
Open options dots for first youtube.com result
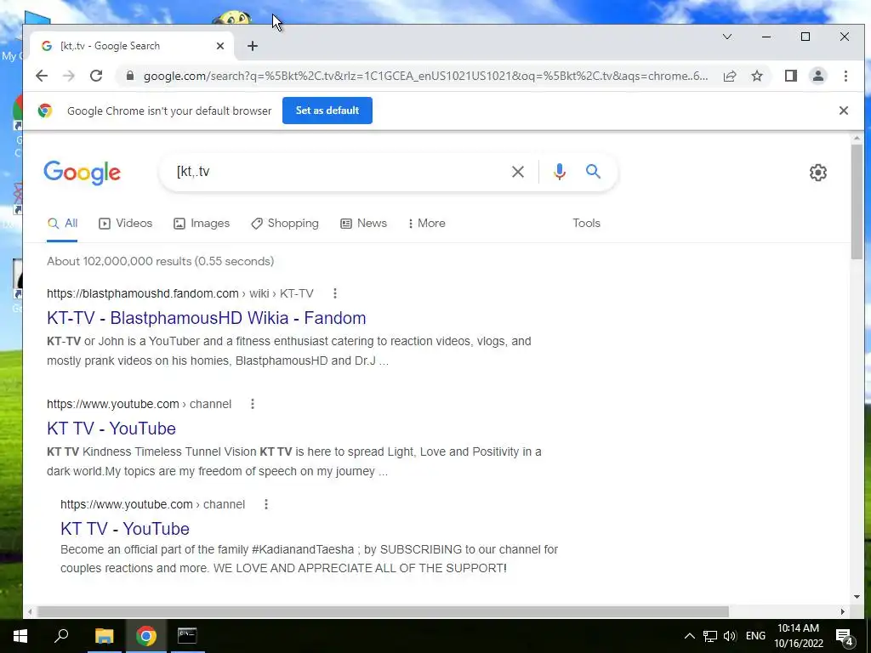point(252,404)
